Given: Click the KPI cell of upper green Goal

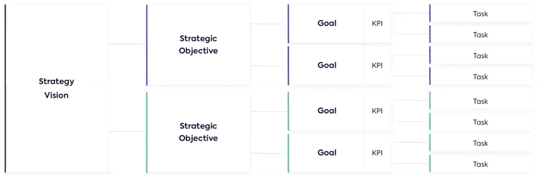Looking at the screenshot, I should [377, 111].
